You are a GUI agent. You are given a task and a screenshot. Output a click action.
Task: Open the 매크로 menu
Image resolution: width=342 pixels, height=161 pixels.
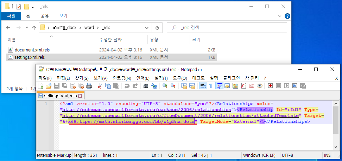tap(198, 78)
